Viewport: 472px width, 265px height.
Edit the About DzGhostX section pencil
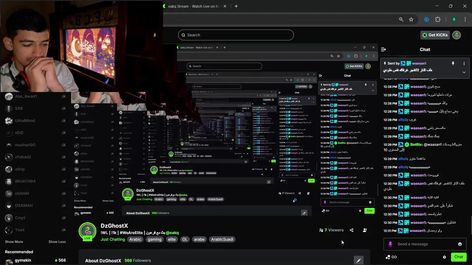point(358,260)
